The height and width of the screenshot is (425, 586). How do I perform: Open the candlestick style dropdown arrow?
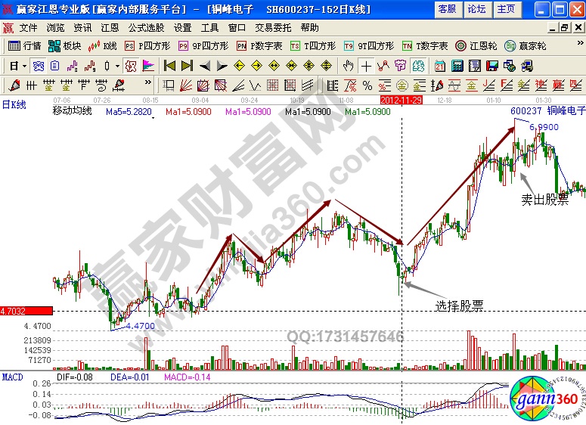pos(116,65)
